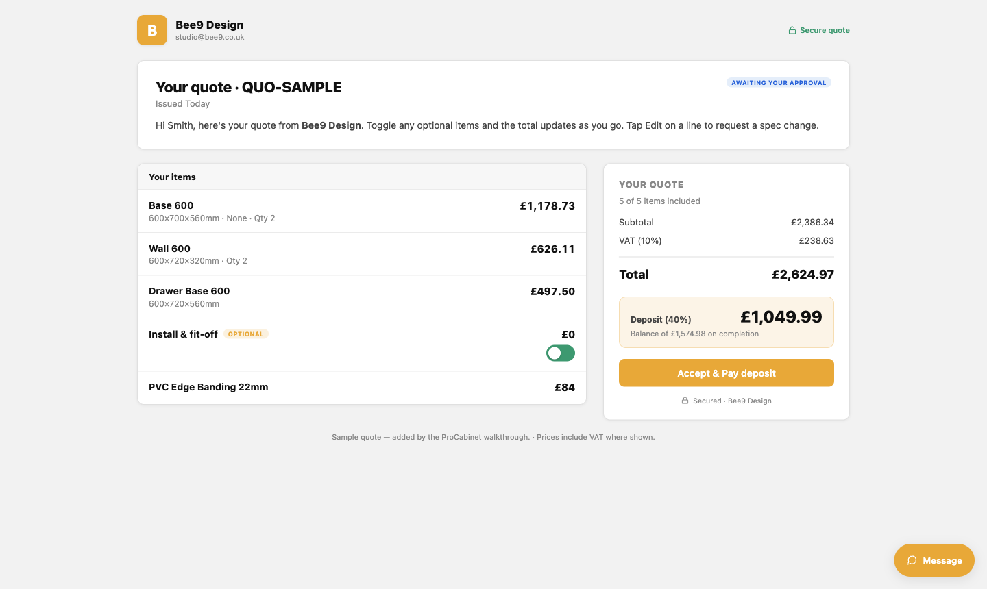Click the £497.50 Drawer Base price
Image resolution: width=987 pixels, height=589 pixels.
point(552,291)
